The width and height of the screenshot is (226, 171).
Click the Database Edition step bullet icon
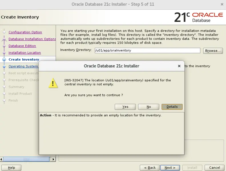click(4, 46)
